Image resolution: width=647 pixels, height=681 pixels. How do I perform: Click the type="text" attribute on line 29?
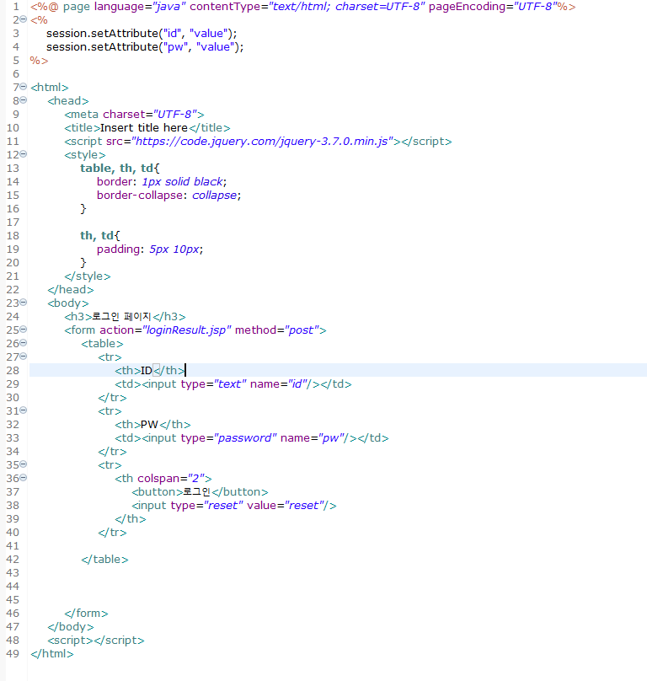(214, 384)
